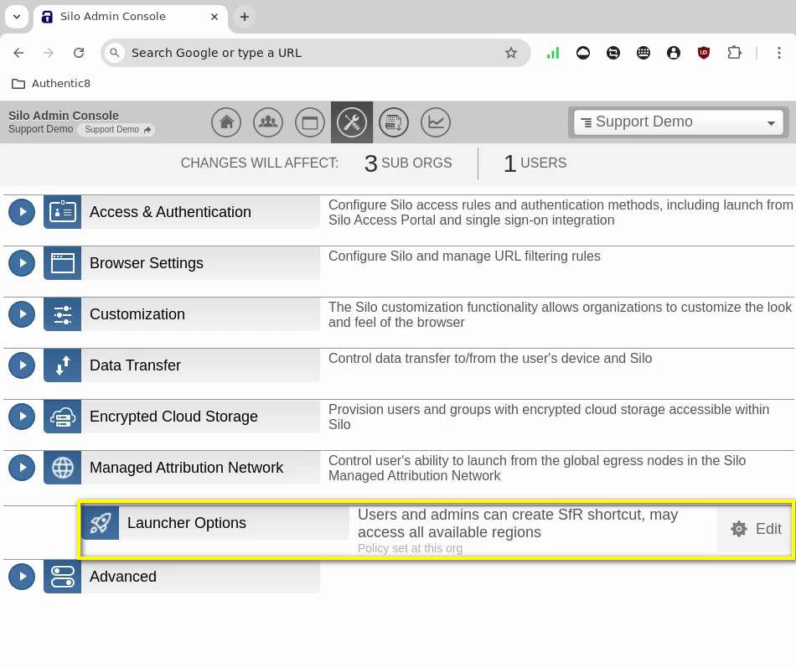Screen dimensions: 796x668
Task: Click the 1 USERS count
Action: pyautogui.click(x=535, y=163)
